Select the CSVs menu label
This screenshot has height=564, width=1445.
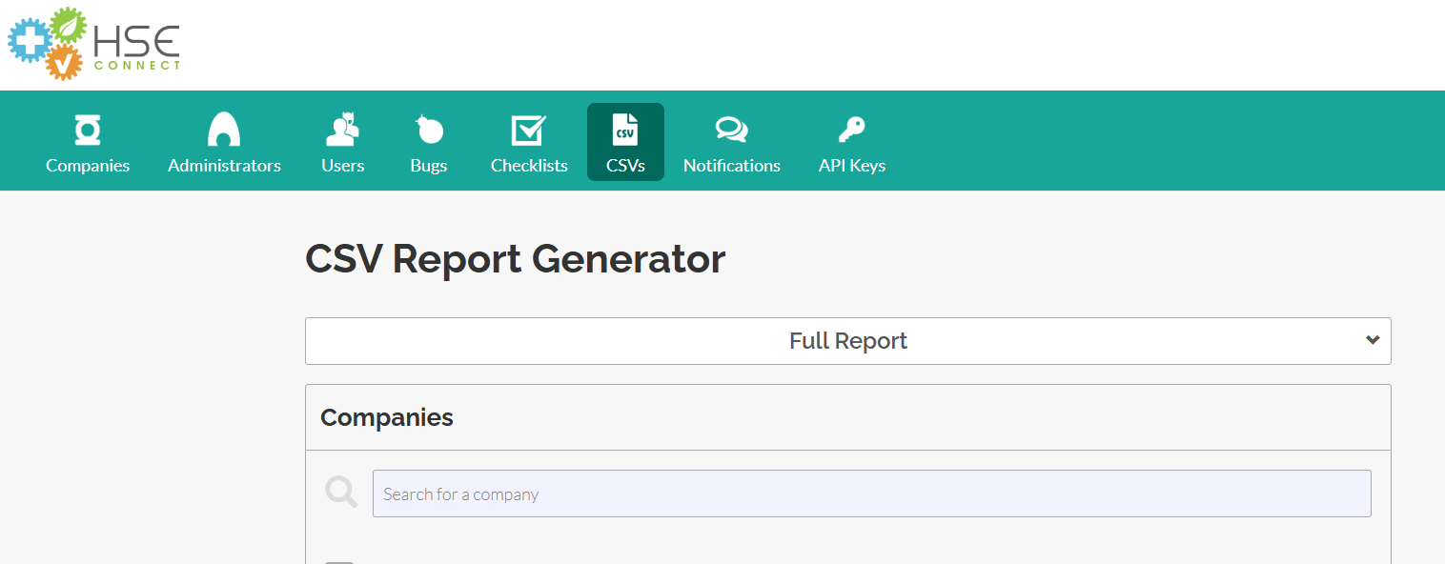tap(625, 166)
